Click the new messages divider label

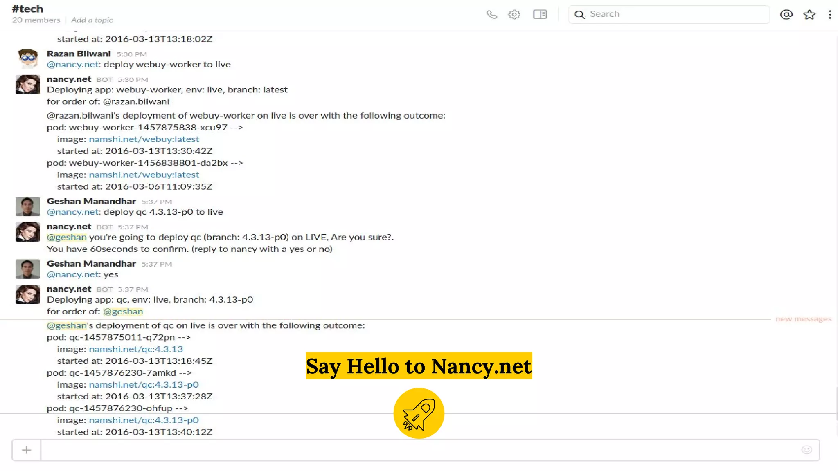pyautogui.click(x=803, y=319)
